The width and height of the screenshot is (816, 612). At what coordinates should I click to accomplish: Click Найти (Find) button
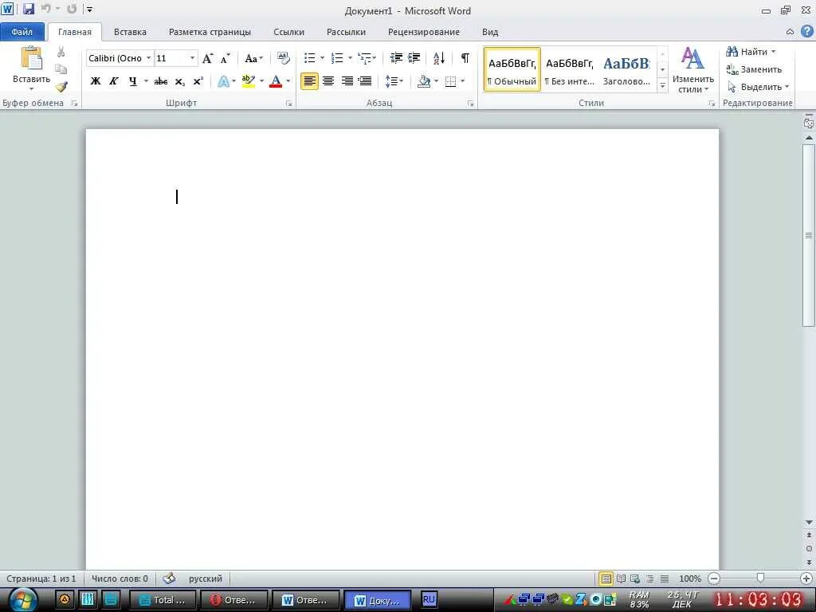coord(751,52)
